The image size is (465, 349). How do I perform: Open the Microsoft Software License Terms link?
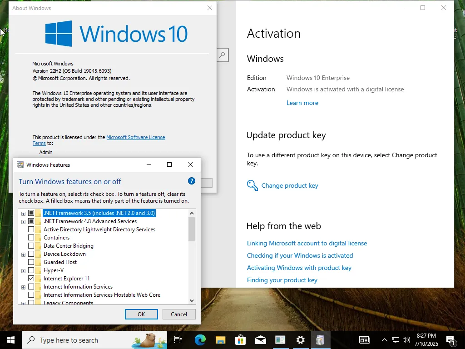click(99, 140)
